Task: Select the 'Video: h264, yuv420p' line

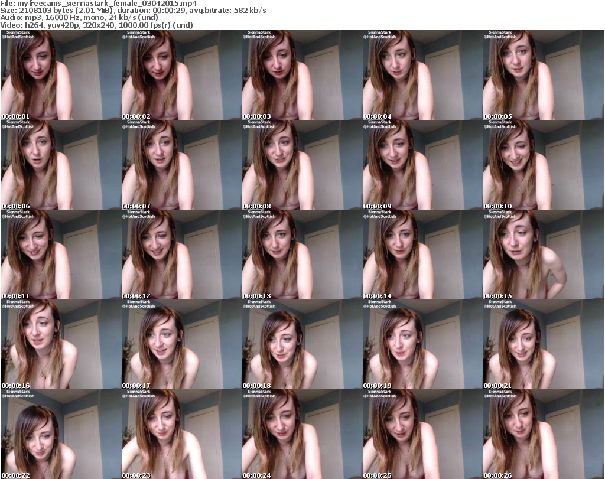Action: [x=96, y=25]
